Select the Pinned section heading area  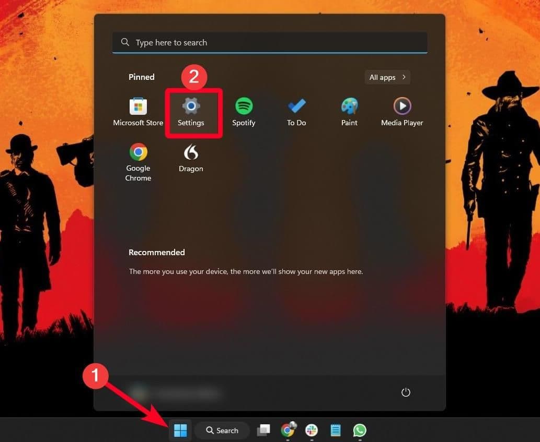(141, 77)
